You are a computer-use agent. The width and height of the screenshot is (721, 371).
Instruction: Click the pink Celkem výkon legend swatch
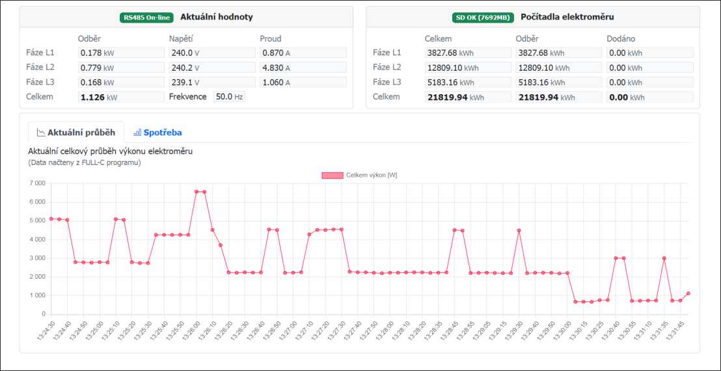coord(332,175)
